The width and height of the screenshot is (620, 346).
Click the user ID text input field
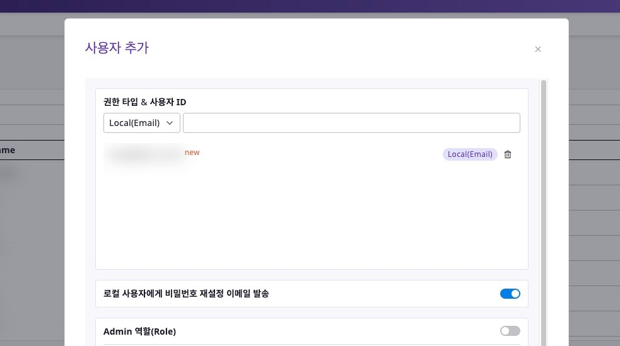click(351, 123)
